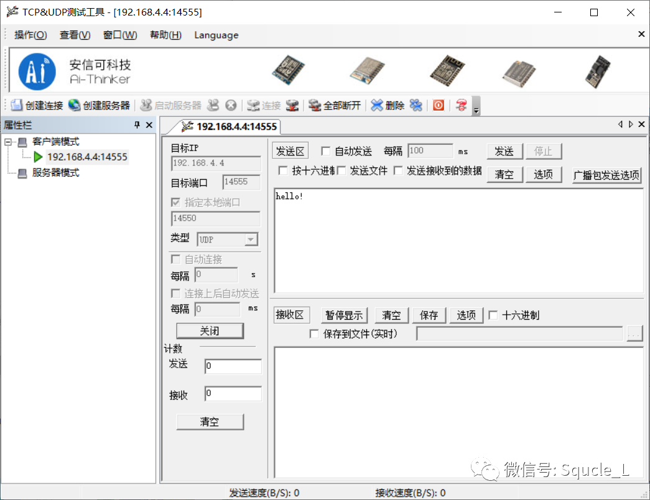
Task: Enable the 按十六进制 send checkbox
Action: (x=283, y=170)
